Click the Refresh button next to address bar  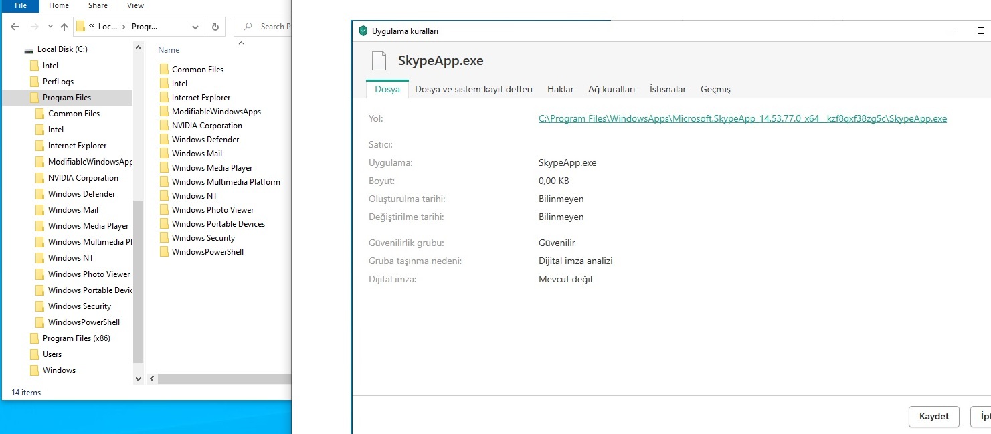click(x=215, y=27)
